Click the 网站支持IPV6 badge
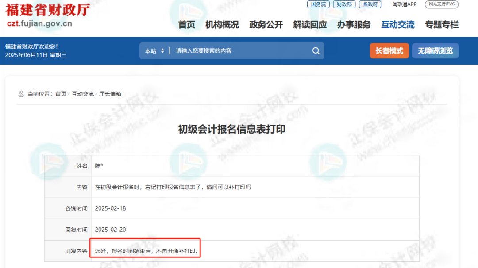 441,4
